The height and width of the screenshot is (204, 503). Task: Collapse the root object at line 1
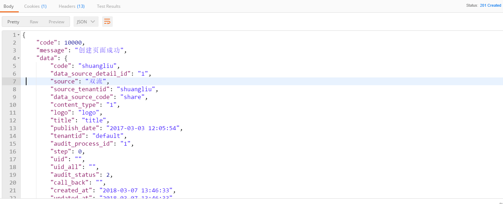19,35
